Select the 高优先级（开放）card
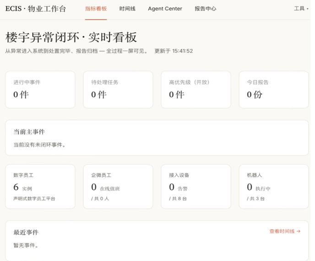 [x=196, y=90]
